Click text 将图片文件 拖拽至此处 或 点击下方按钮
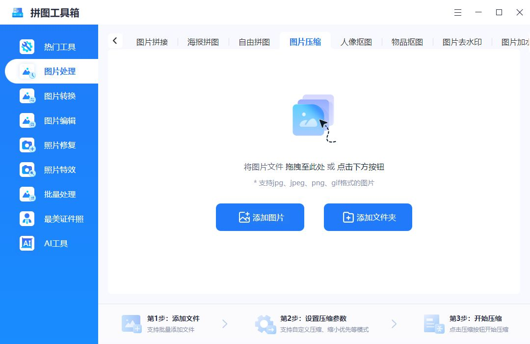530x344 pixels. coord(314,167)
